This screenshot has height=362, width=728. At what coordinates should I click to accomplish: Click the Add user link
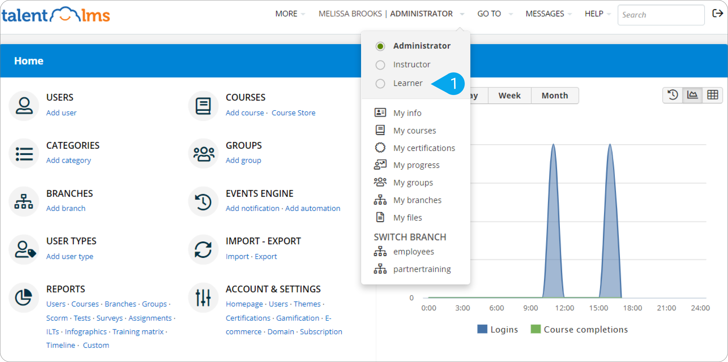coord(61,112)
